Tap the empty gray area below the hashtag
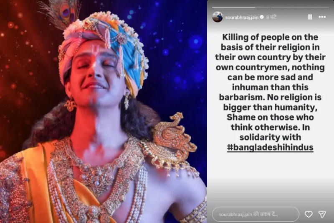The image size is (334, 223). pos(270,179)
